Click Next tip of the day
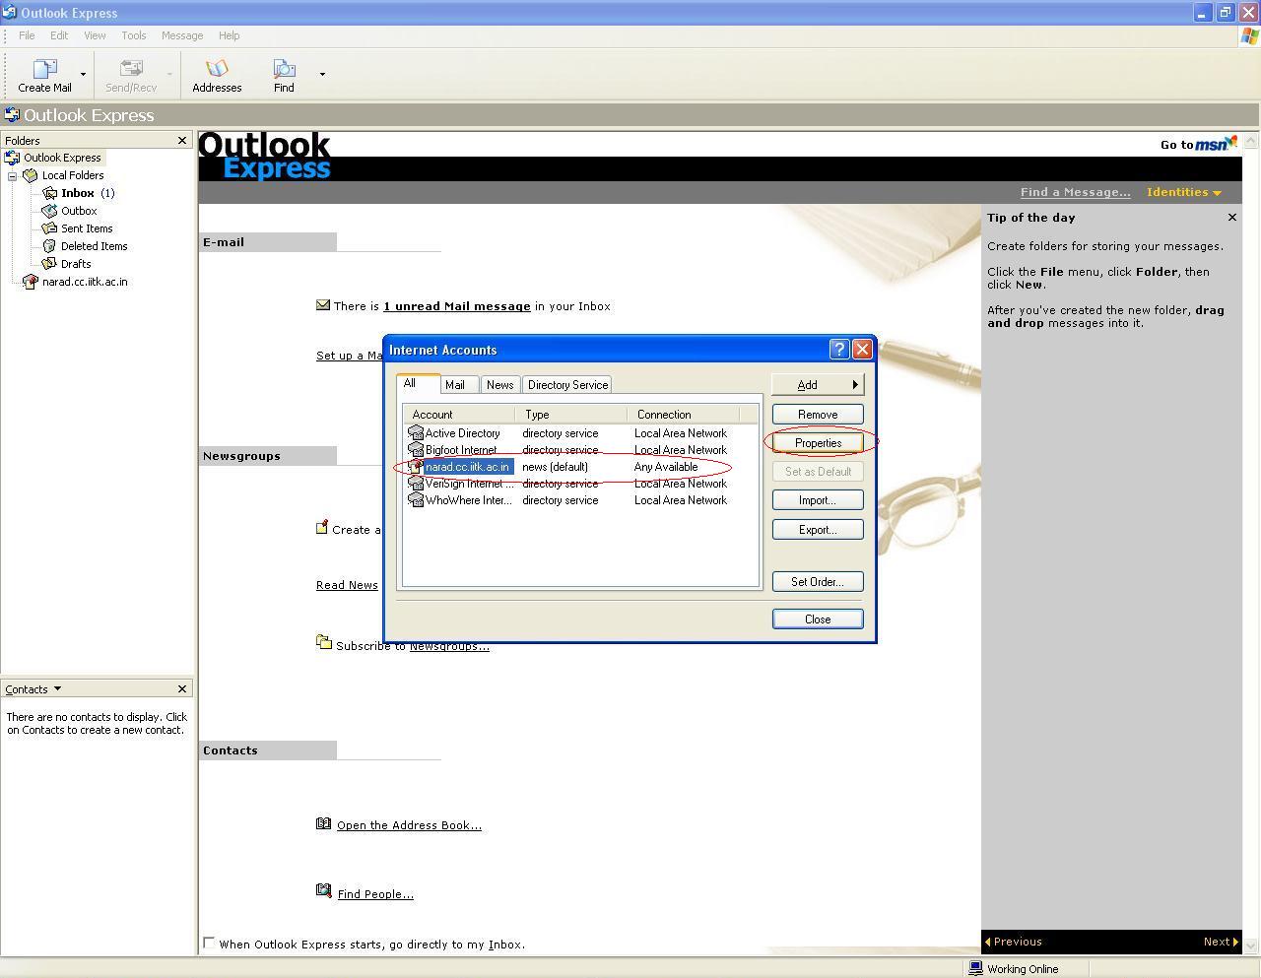The height and width of the screenshot is (978, 1261). tap(1221, 942)
